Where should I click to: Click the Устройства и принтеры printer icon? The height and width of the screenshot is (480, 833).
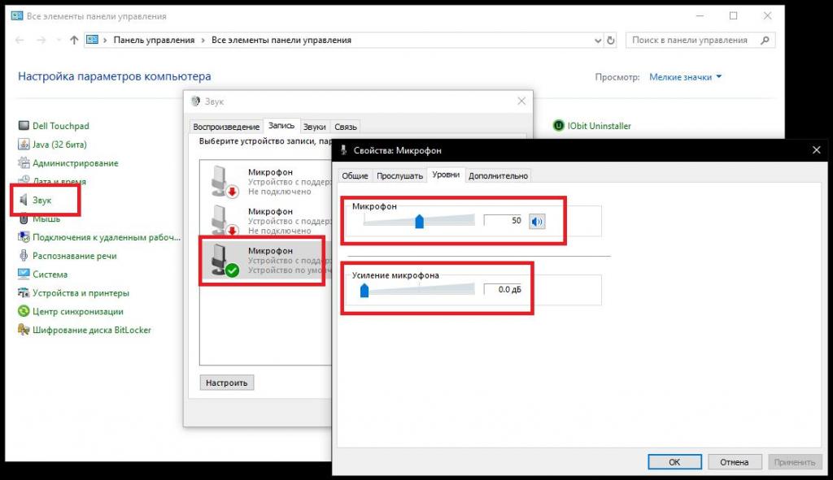[x=24, y=292]
